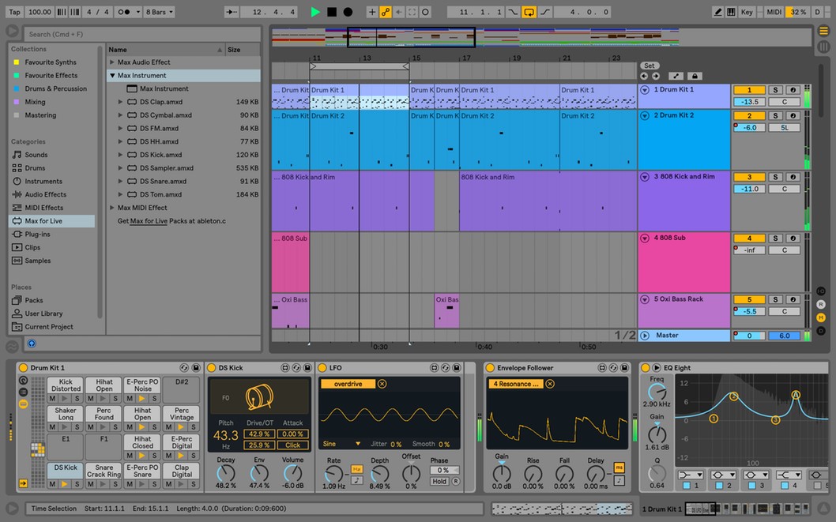This screenshot has width=836, height=522.
Task: Click the Tap tempo button
Action: click(11, 11)
